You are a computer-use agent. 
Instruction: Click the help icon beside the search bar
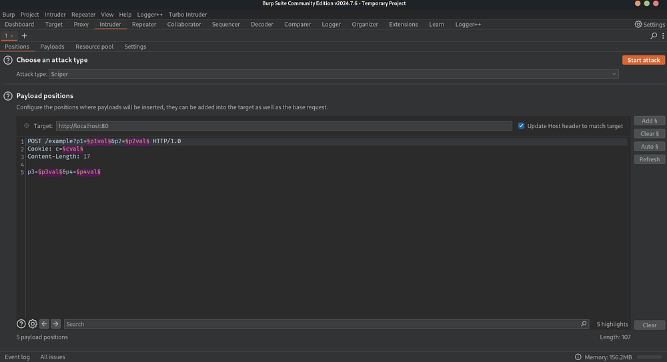tap(21, 324)
